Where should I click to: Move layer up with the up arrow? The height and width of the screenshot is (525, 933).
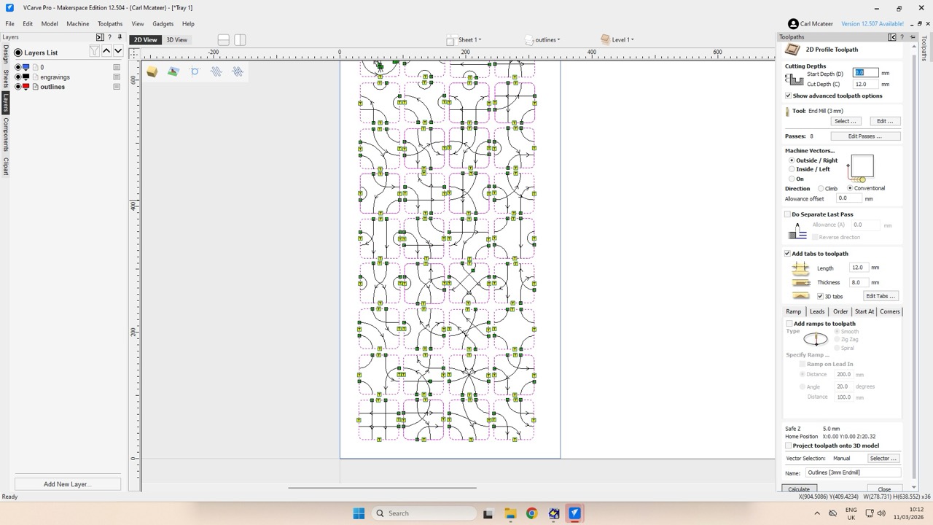(106, 51)
